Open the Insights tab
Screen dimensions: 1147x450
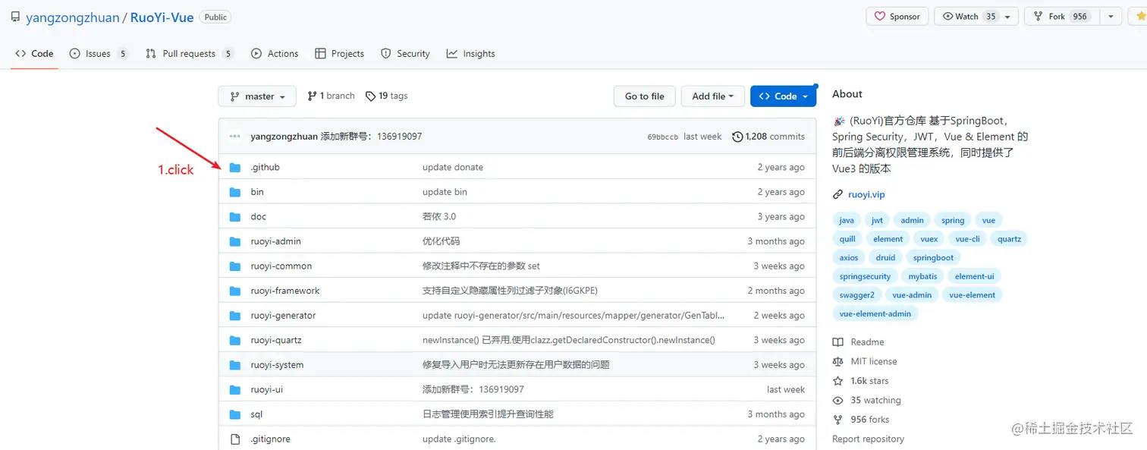[470, 54]
